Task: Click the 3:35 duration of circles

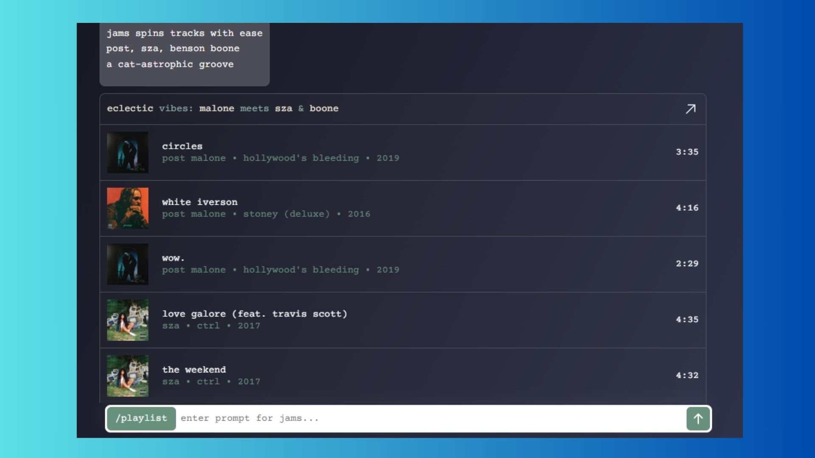Action: pyautogui.click(x=687, y=152)
